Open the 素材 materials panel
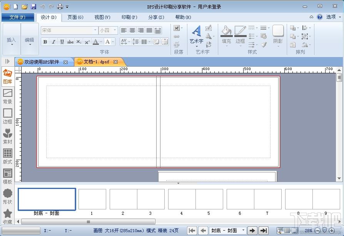Viewport: 344px width, 236px height. pos(7,137)
